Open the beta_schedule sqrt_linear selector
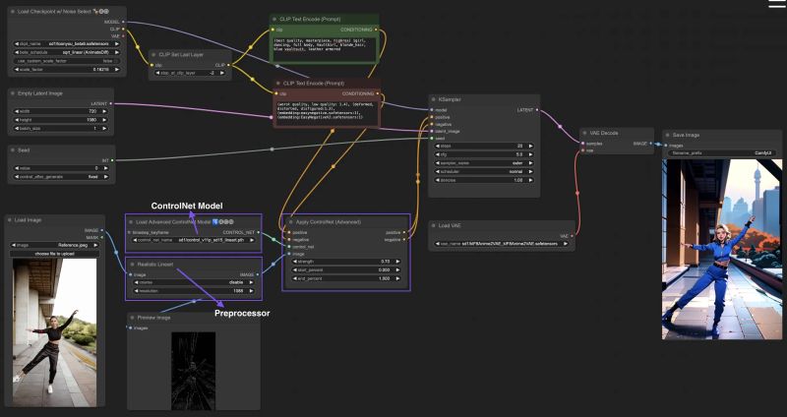The image size is (787, 417). pyautogui.click(x=67, y=52)
